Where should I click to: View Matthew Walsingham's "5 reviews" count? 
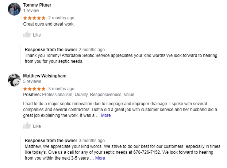[32, 82]
